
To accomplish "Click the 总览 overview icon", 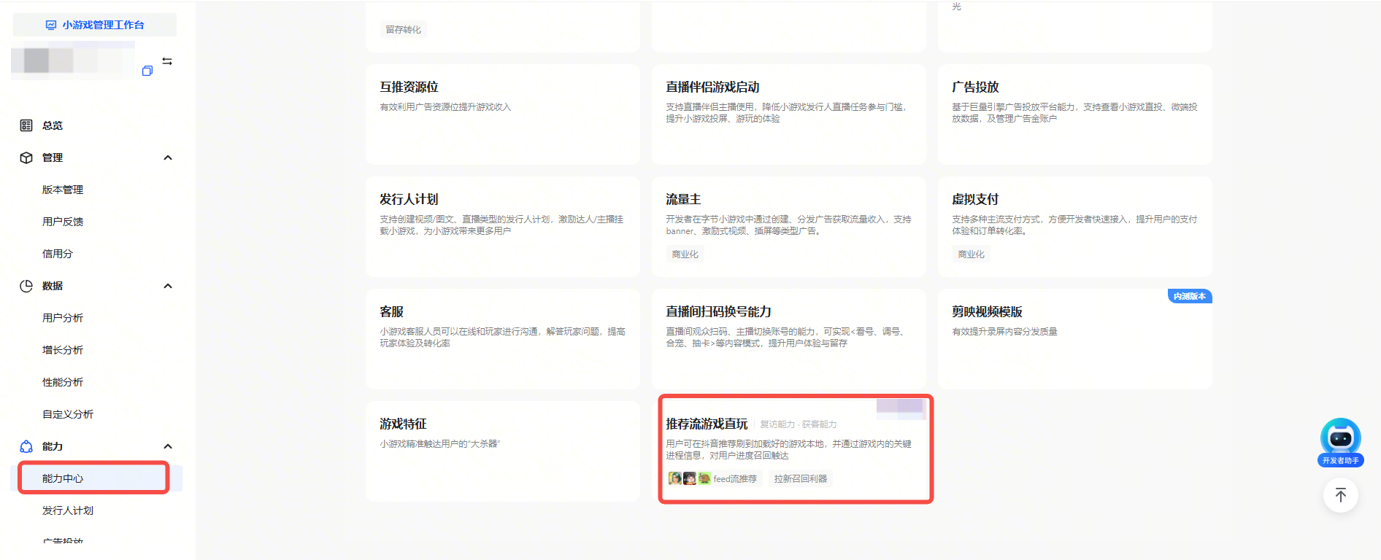I will coord(26,125).
